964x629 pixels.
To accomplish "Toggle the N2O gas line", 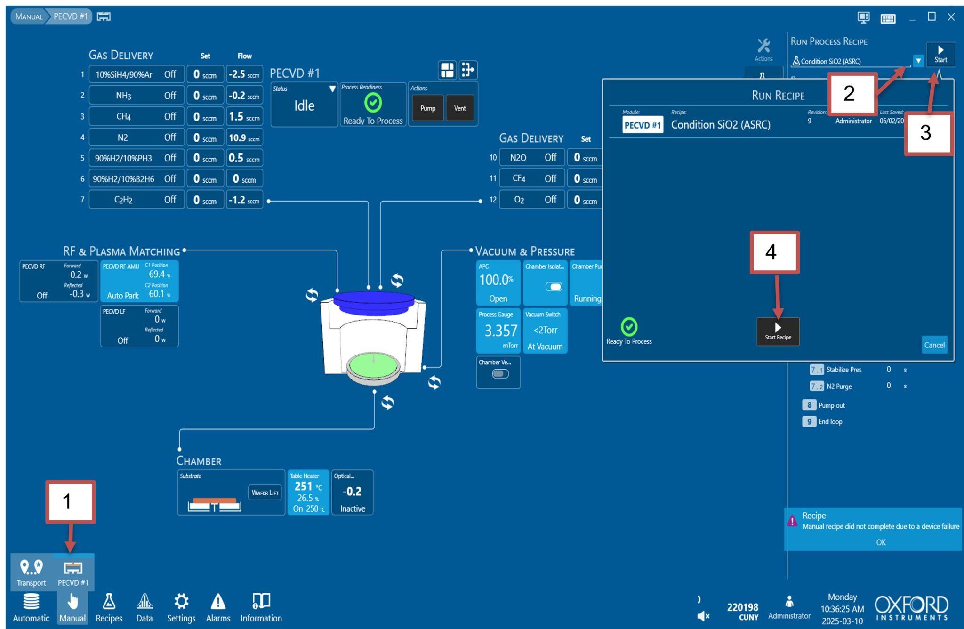I will pos(532,158).
